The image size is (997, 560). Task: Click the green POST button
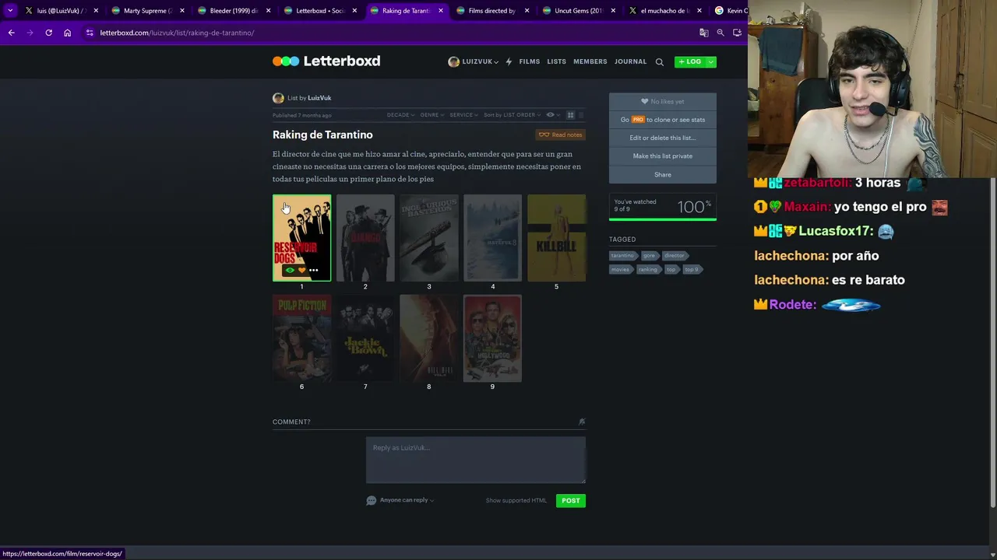[x=571, y=501]
